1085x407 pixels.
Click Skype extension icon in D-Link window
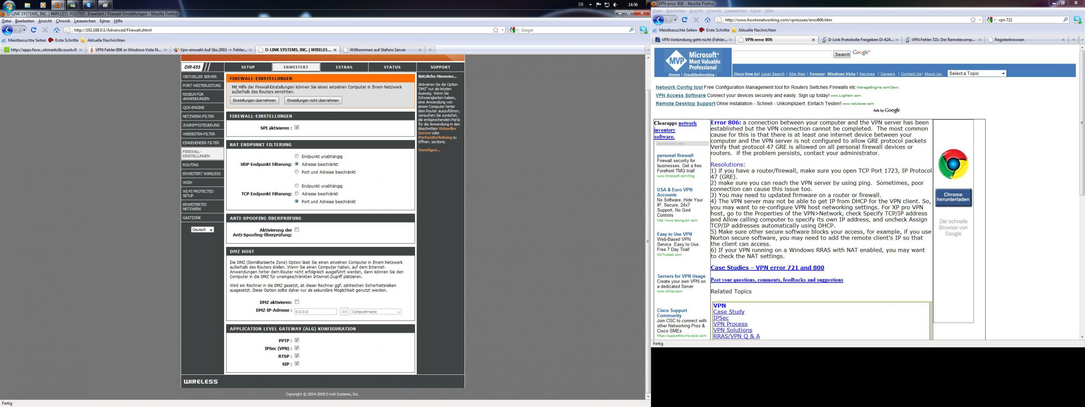coord(644,30)
